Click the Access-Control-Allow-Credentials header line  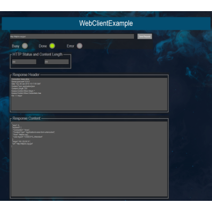tap(26, 93)
